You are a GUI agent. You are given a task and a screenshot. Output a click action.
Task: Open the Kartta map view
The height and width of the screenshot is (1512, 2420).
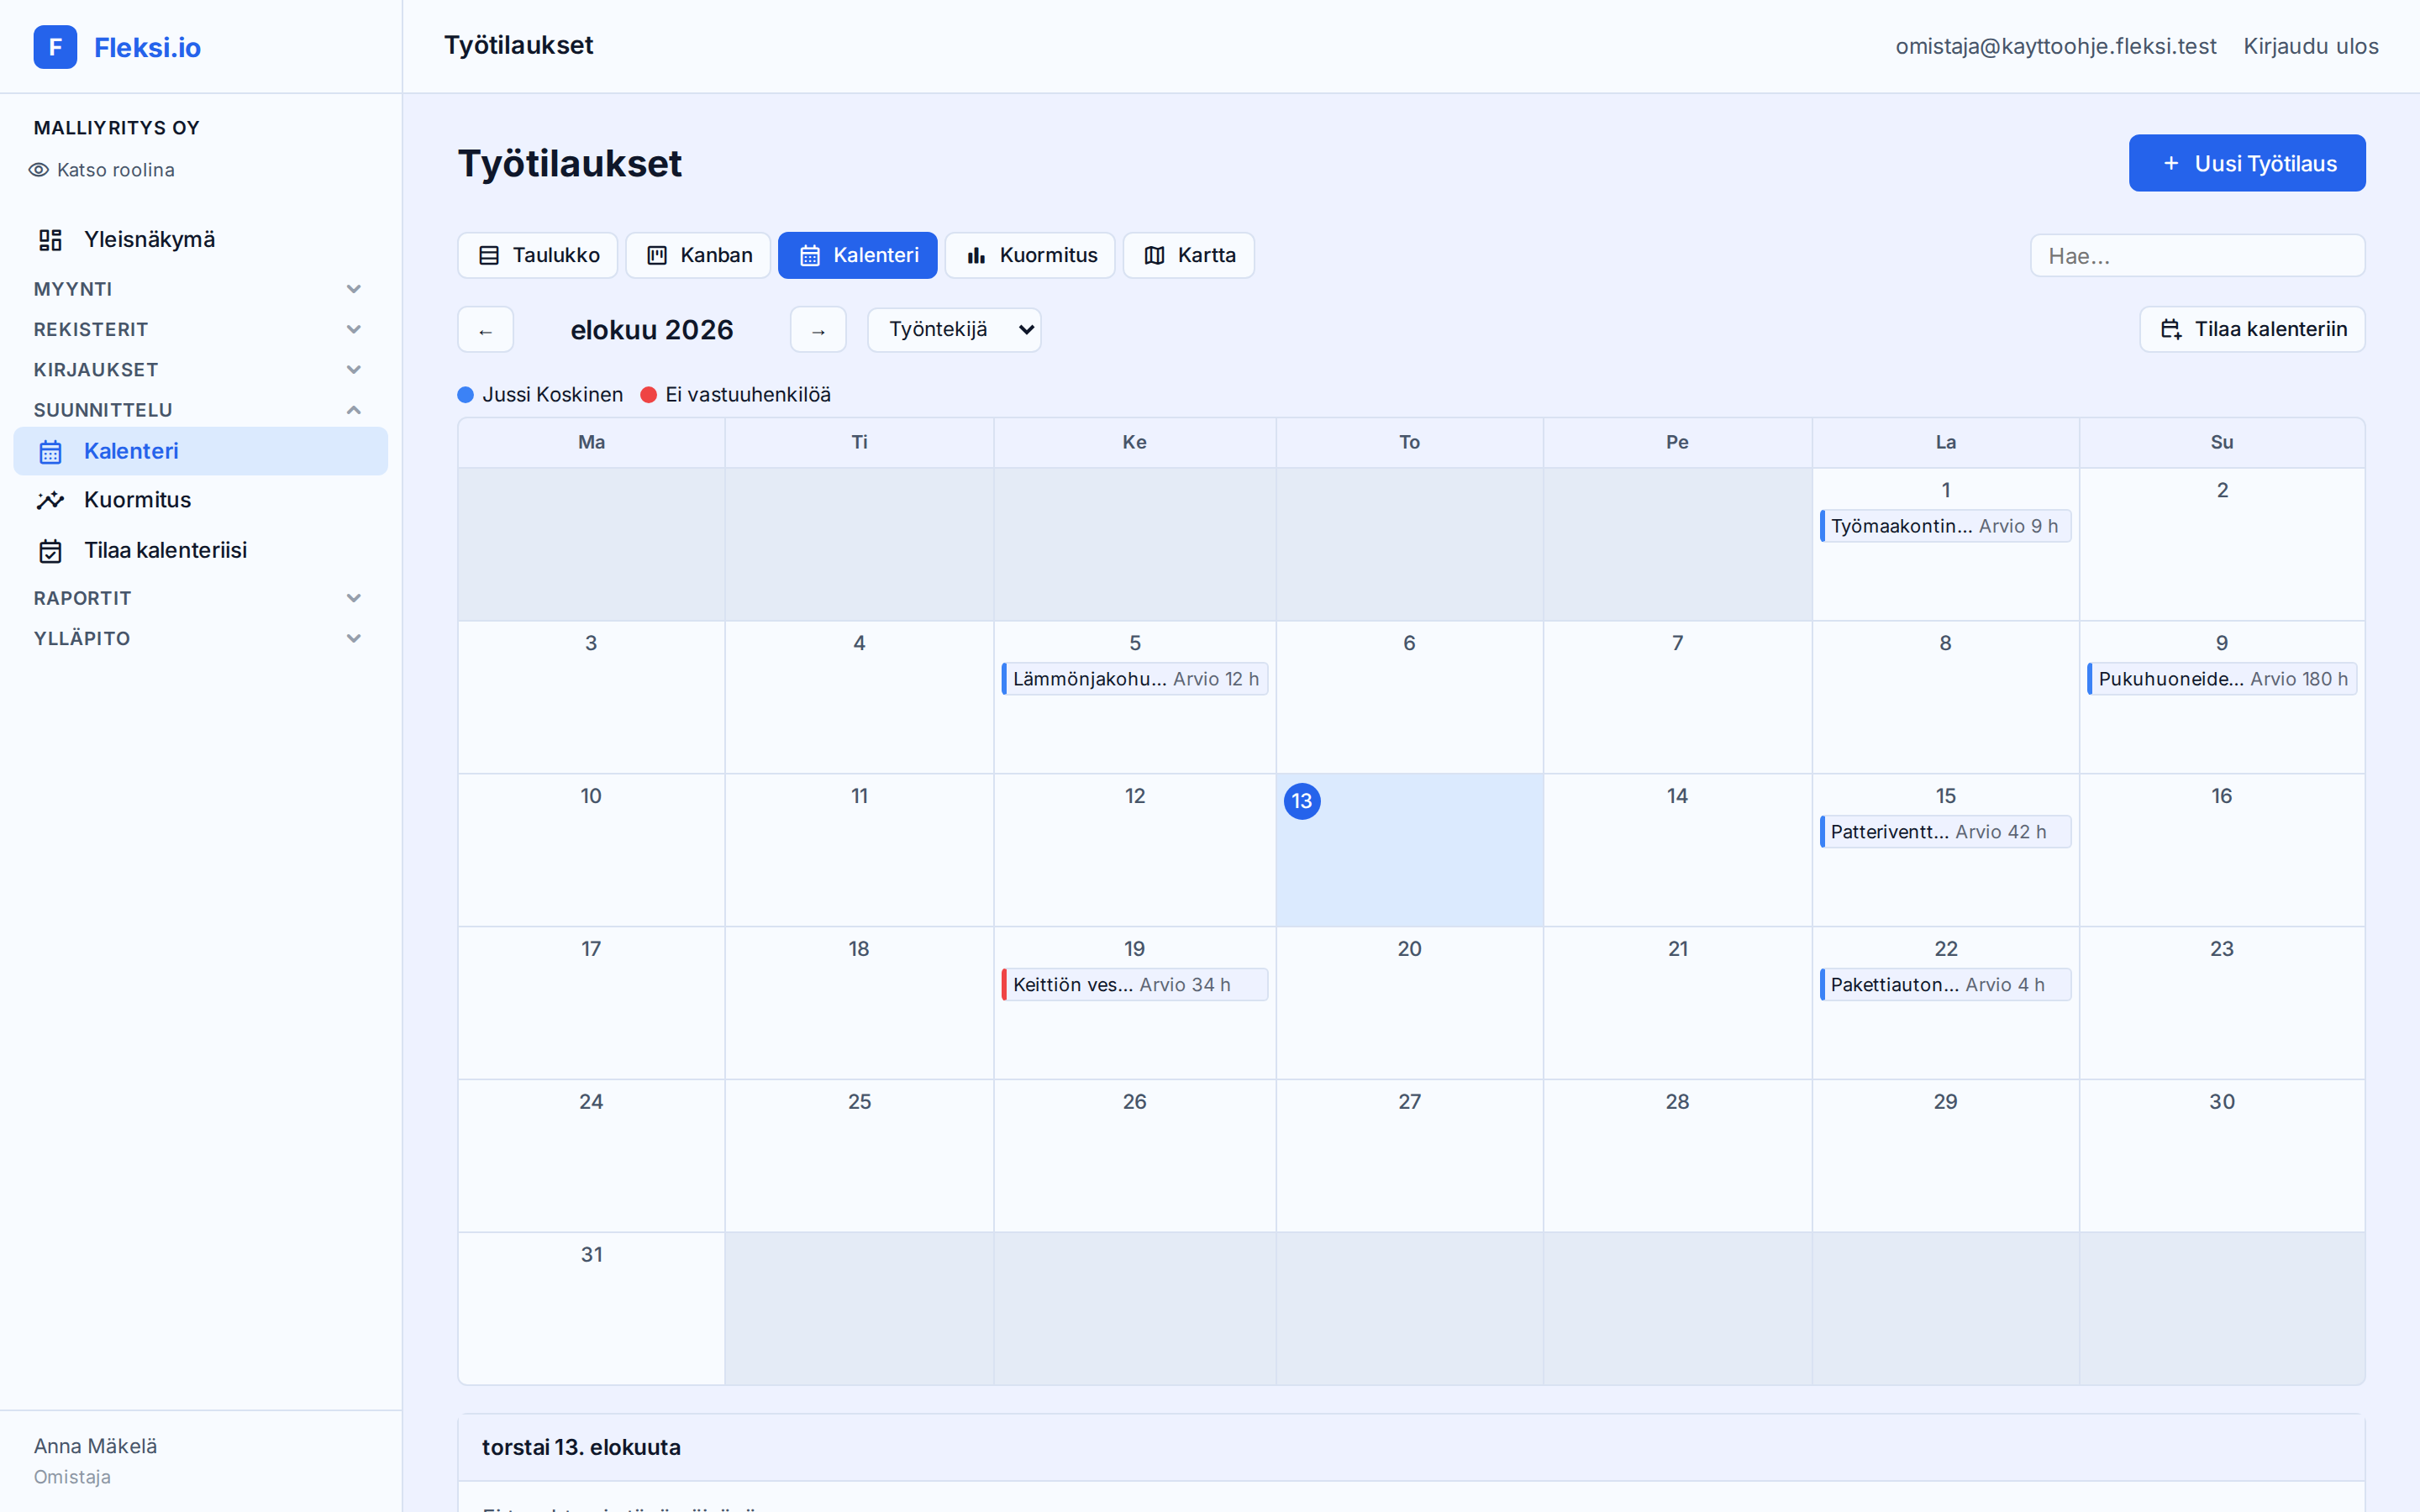[1188, 255]
